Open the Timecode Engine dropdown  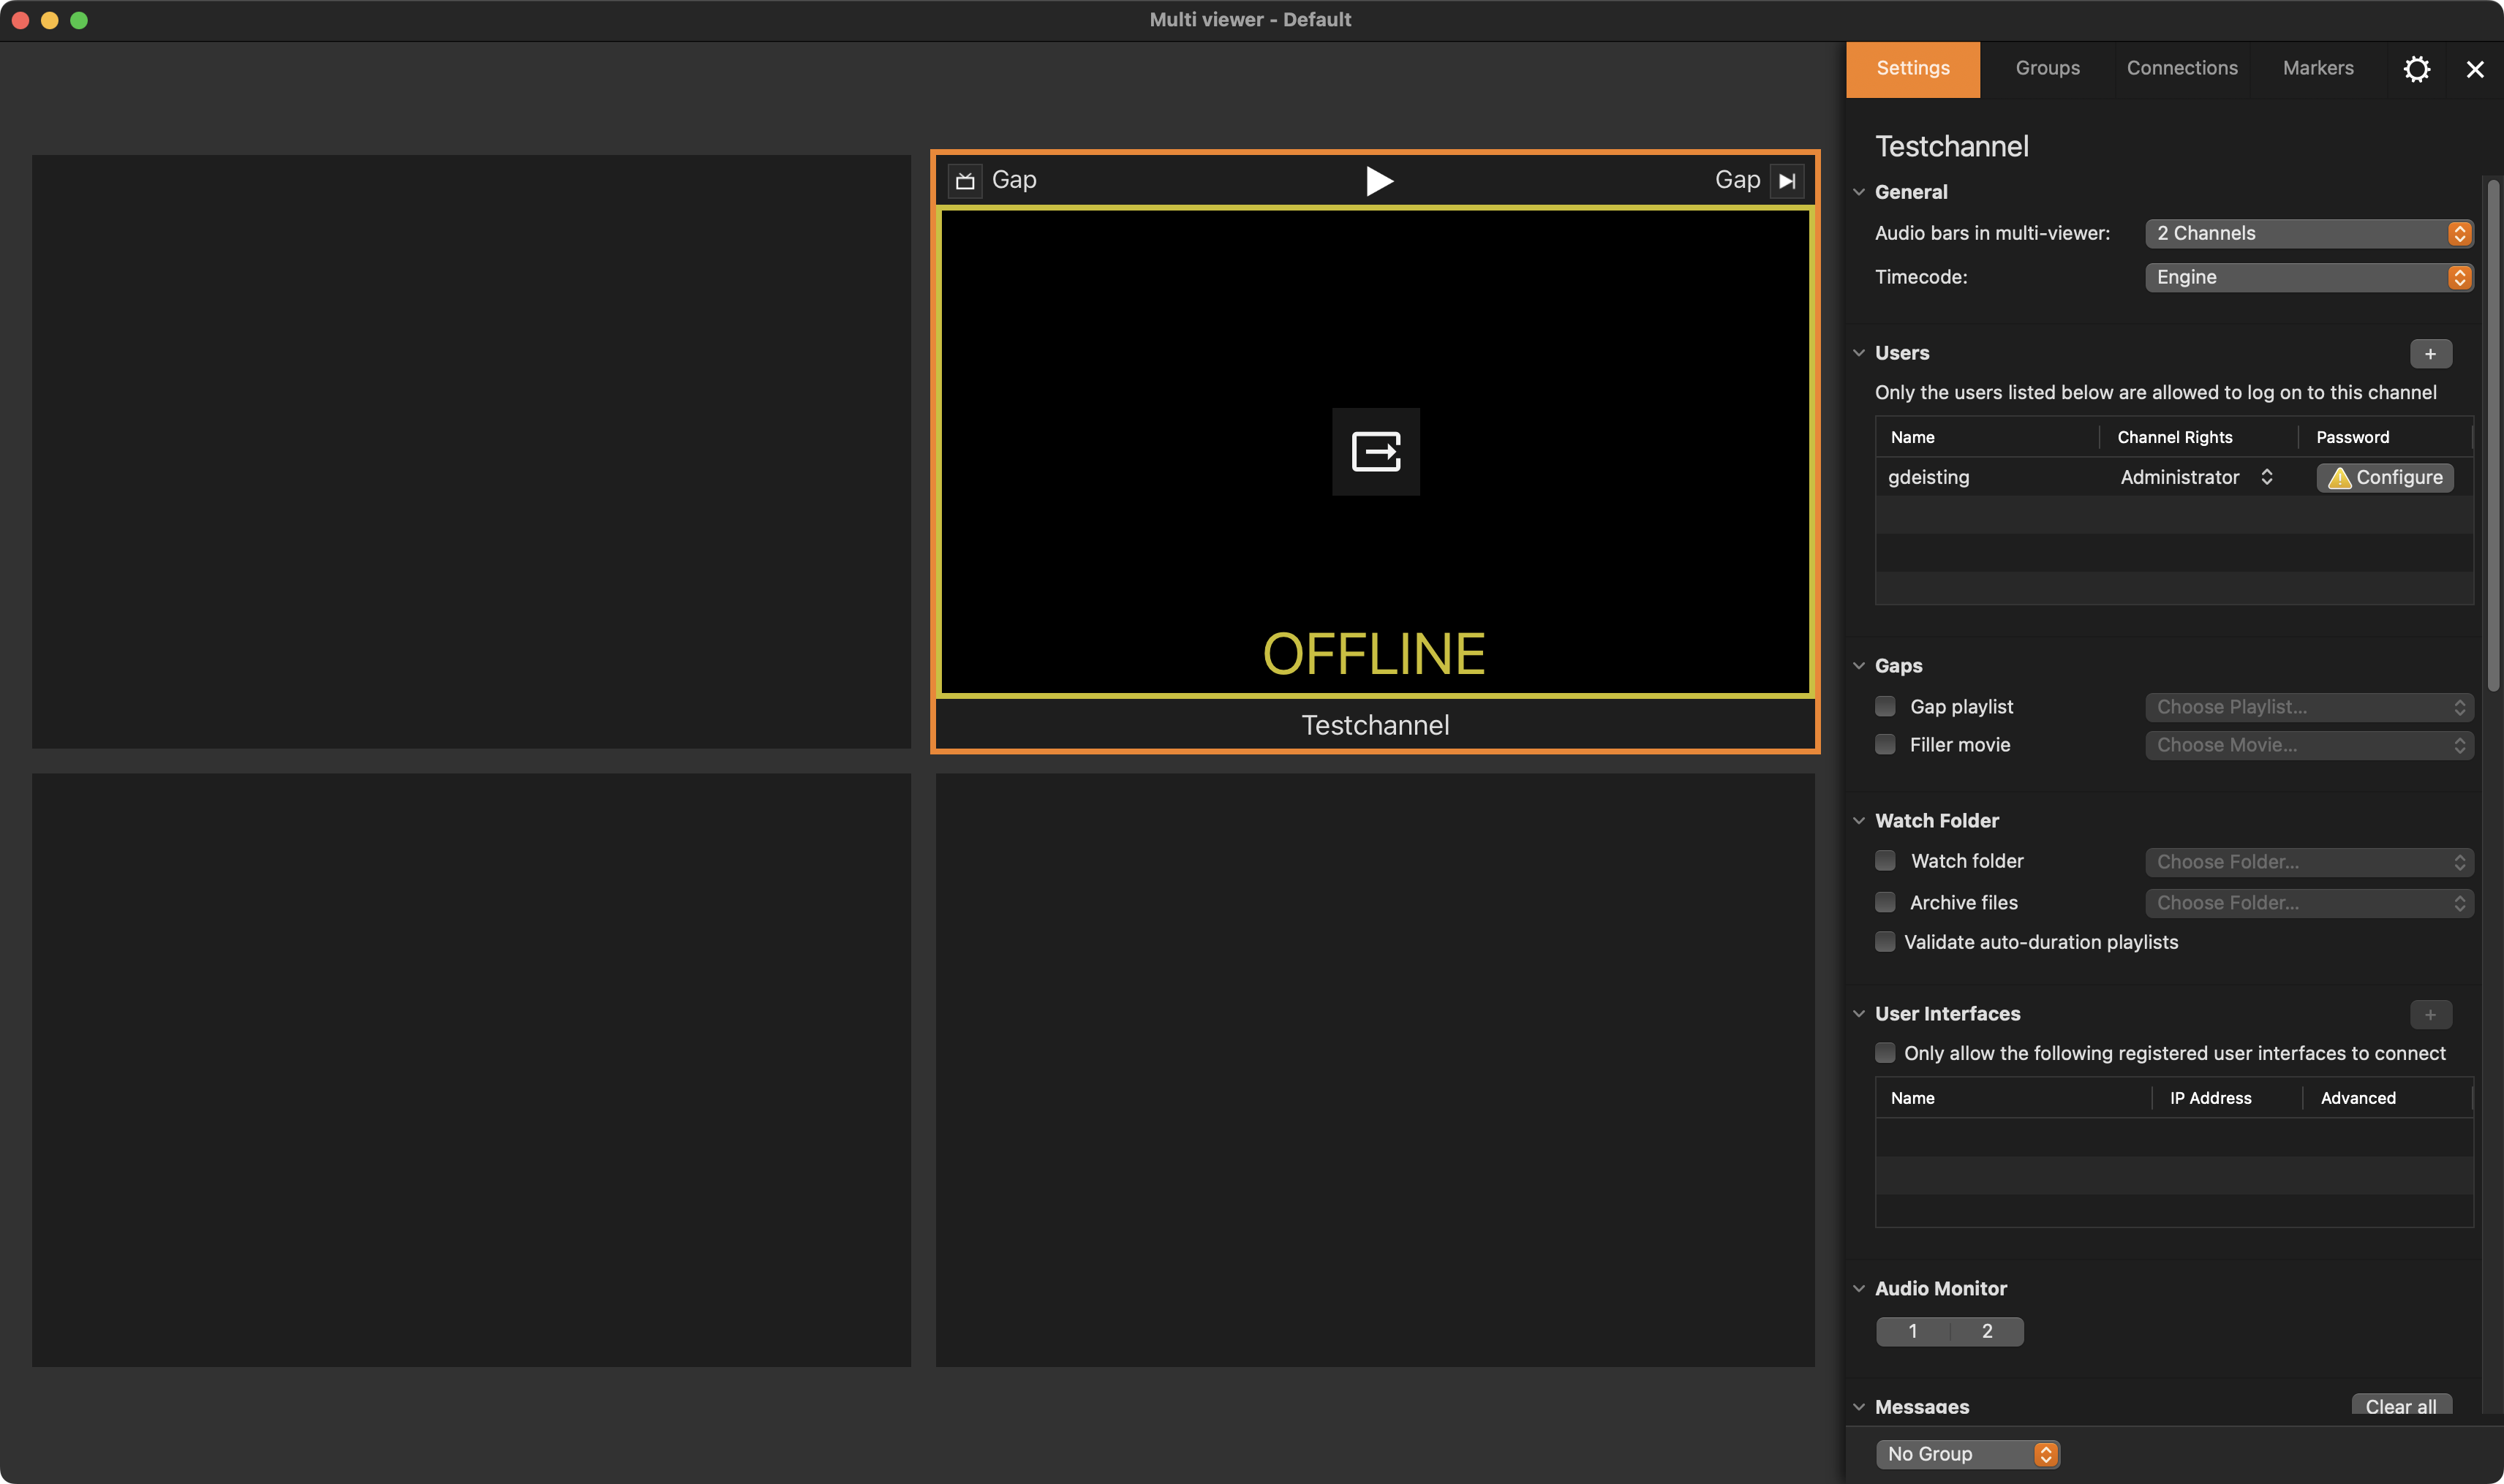(x=2309, y=278)
